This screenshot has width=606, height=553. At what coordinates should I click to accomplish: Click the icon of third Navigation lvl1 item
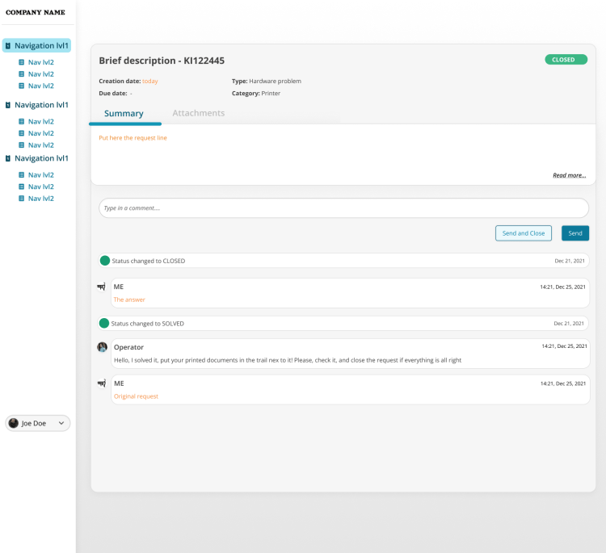click(8, 158)
